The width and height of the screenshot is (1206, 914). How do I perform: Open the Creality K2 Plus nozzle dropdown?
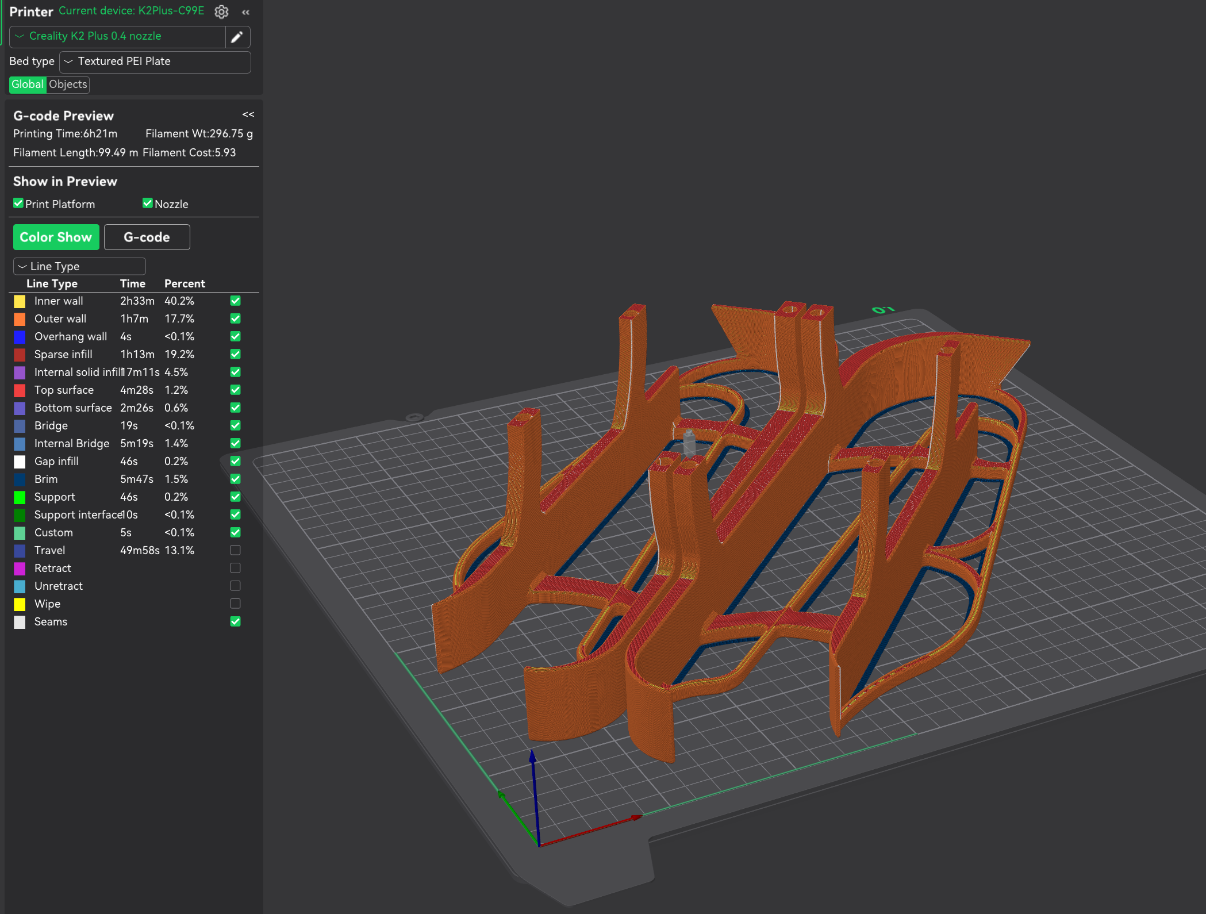pyautogui.click(x=117, y=36)
